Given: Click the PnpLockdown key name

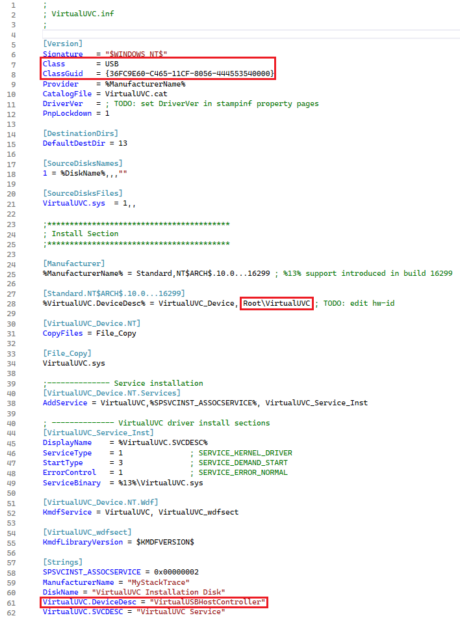Looking at the screenshot, I should [67, 113].
